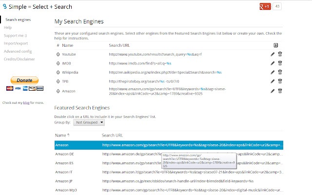This screenshot has height=195, width=312.
Task: Delete the IMDB search engine
Action: (x=280, y=63)
